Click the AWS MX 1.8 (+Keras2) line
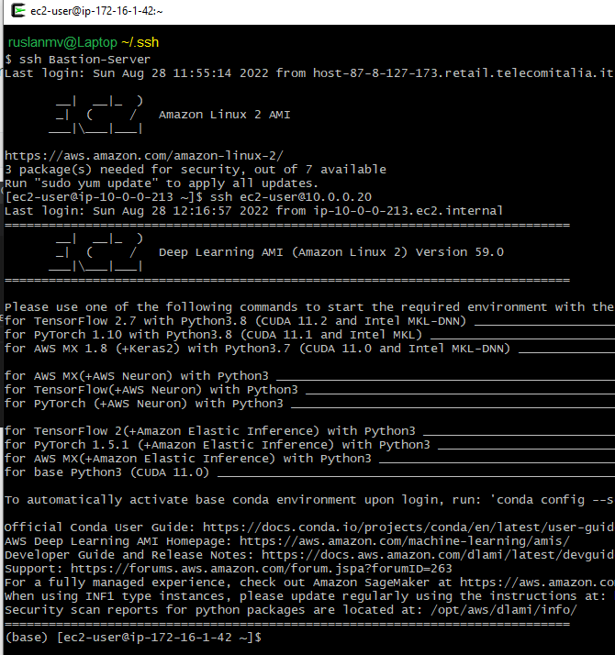 tap(258, 349)
